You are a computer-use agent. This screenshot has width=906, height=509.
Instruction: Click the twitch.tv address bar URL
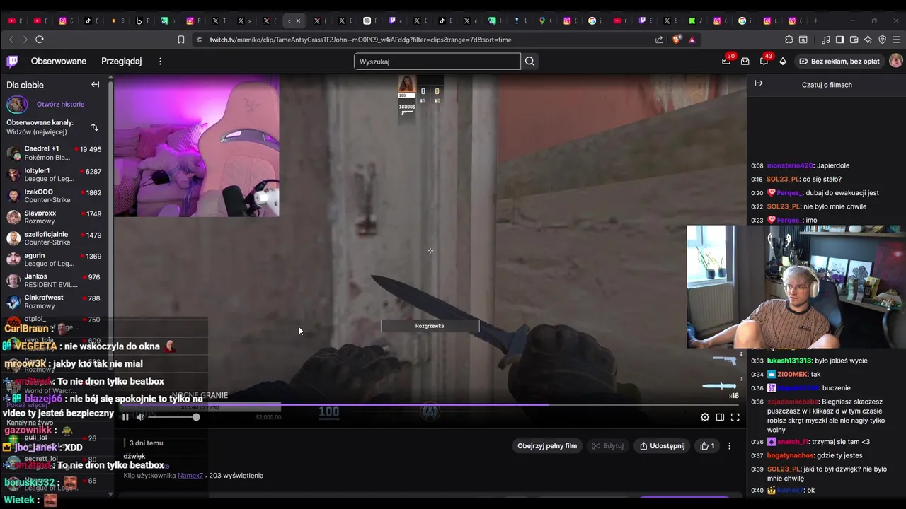tap(360, 40)
